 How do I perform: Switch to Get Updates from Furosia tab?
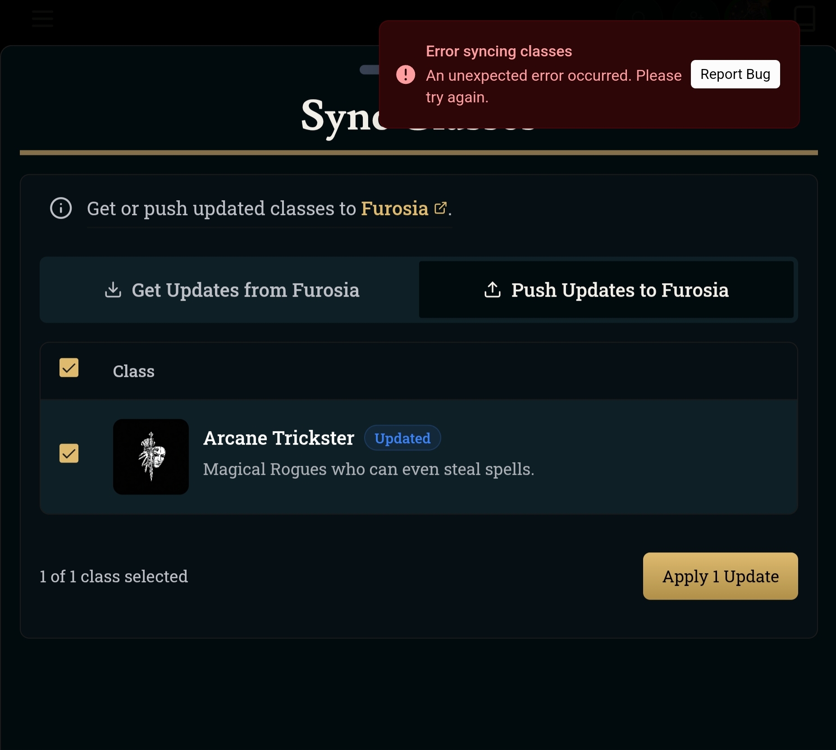coord(230,290)
